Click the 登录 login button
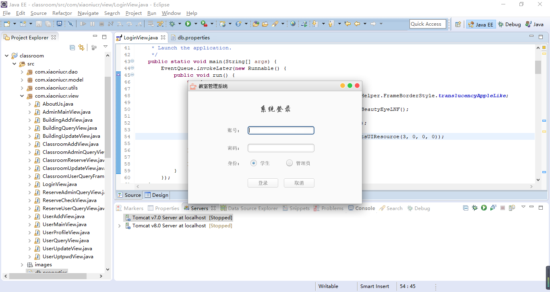This screenshot has width=550, height=292. [x=263, y=183]
